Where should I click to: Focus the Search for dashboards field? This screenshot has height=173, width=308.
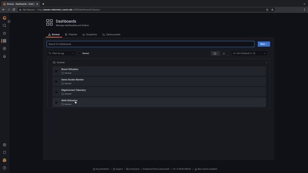tap(151, 44)
